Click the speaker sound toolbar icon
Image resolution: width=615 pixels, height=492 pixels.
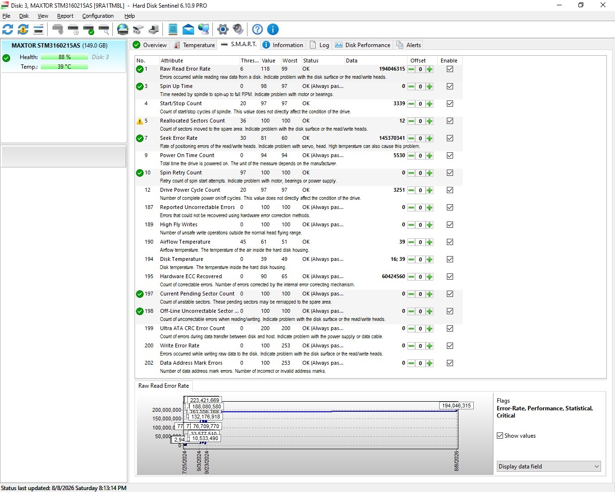point(238,29)
